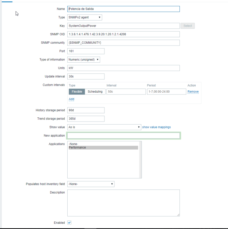Expand Populates host inventory field dropdown
This screenshot has width=228, height=229.
tap(91, 184)
